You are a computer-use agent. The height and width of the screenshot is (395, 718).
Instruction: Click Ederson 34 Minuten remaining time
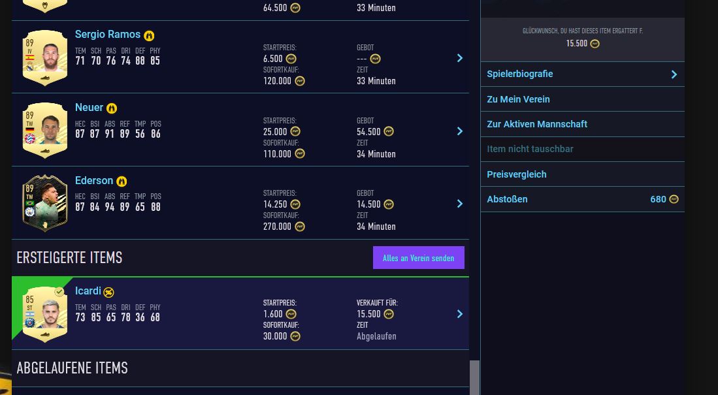376,227
